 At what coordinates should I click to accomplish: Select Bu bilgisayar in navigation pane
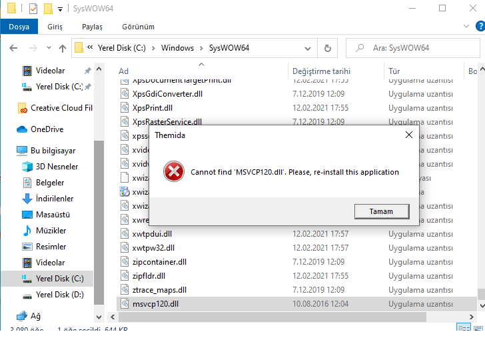point(46,151)
